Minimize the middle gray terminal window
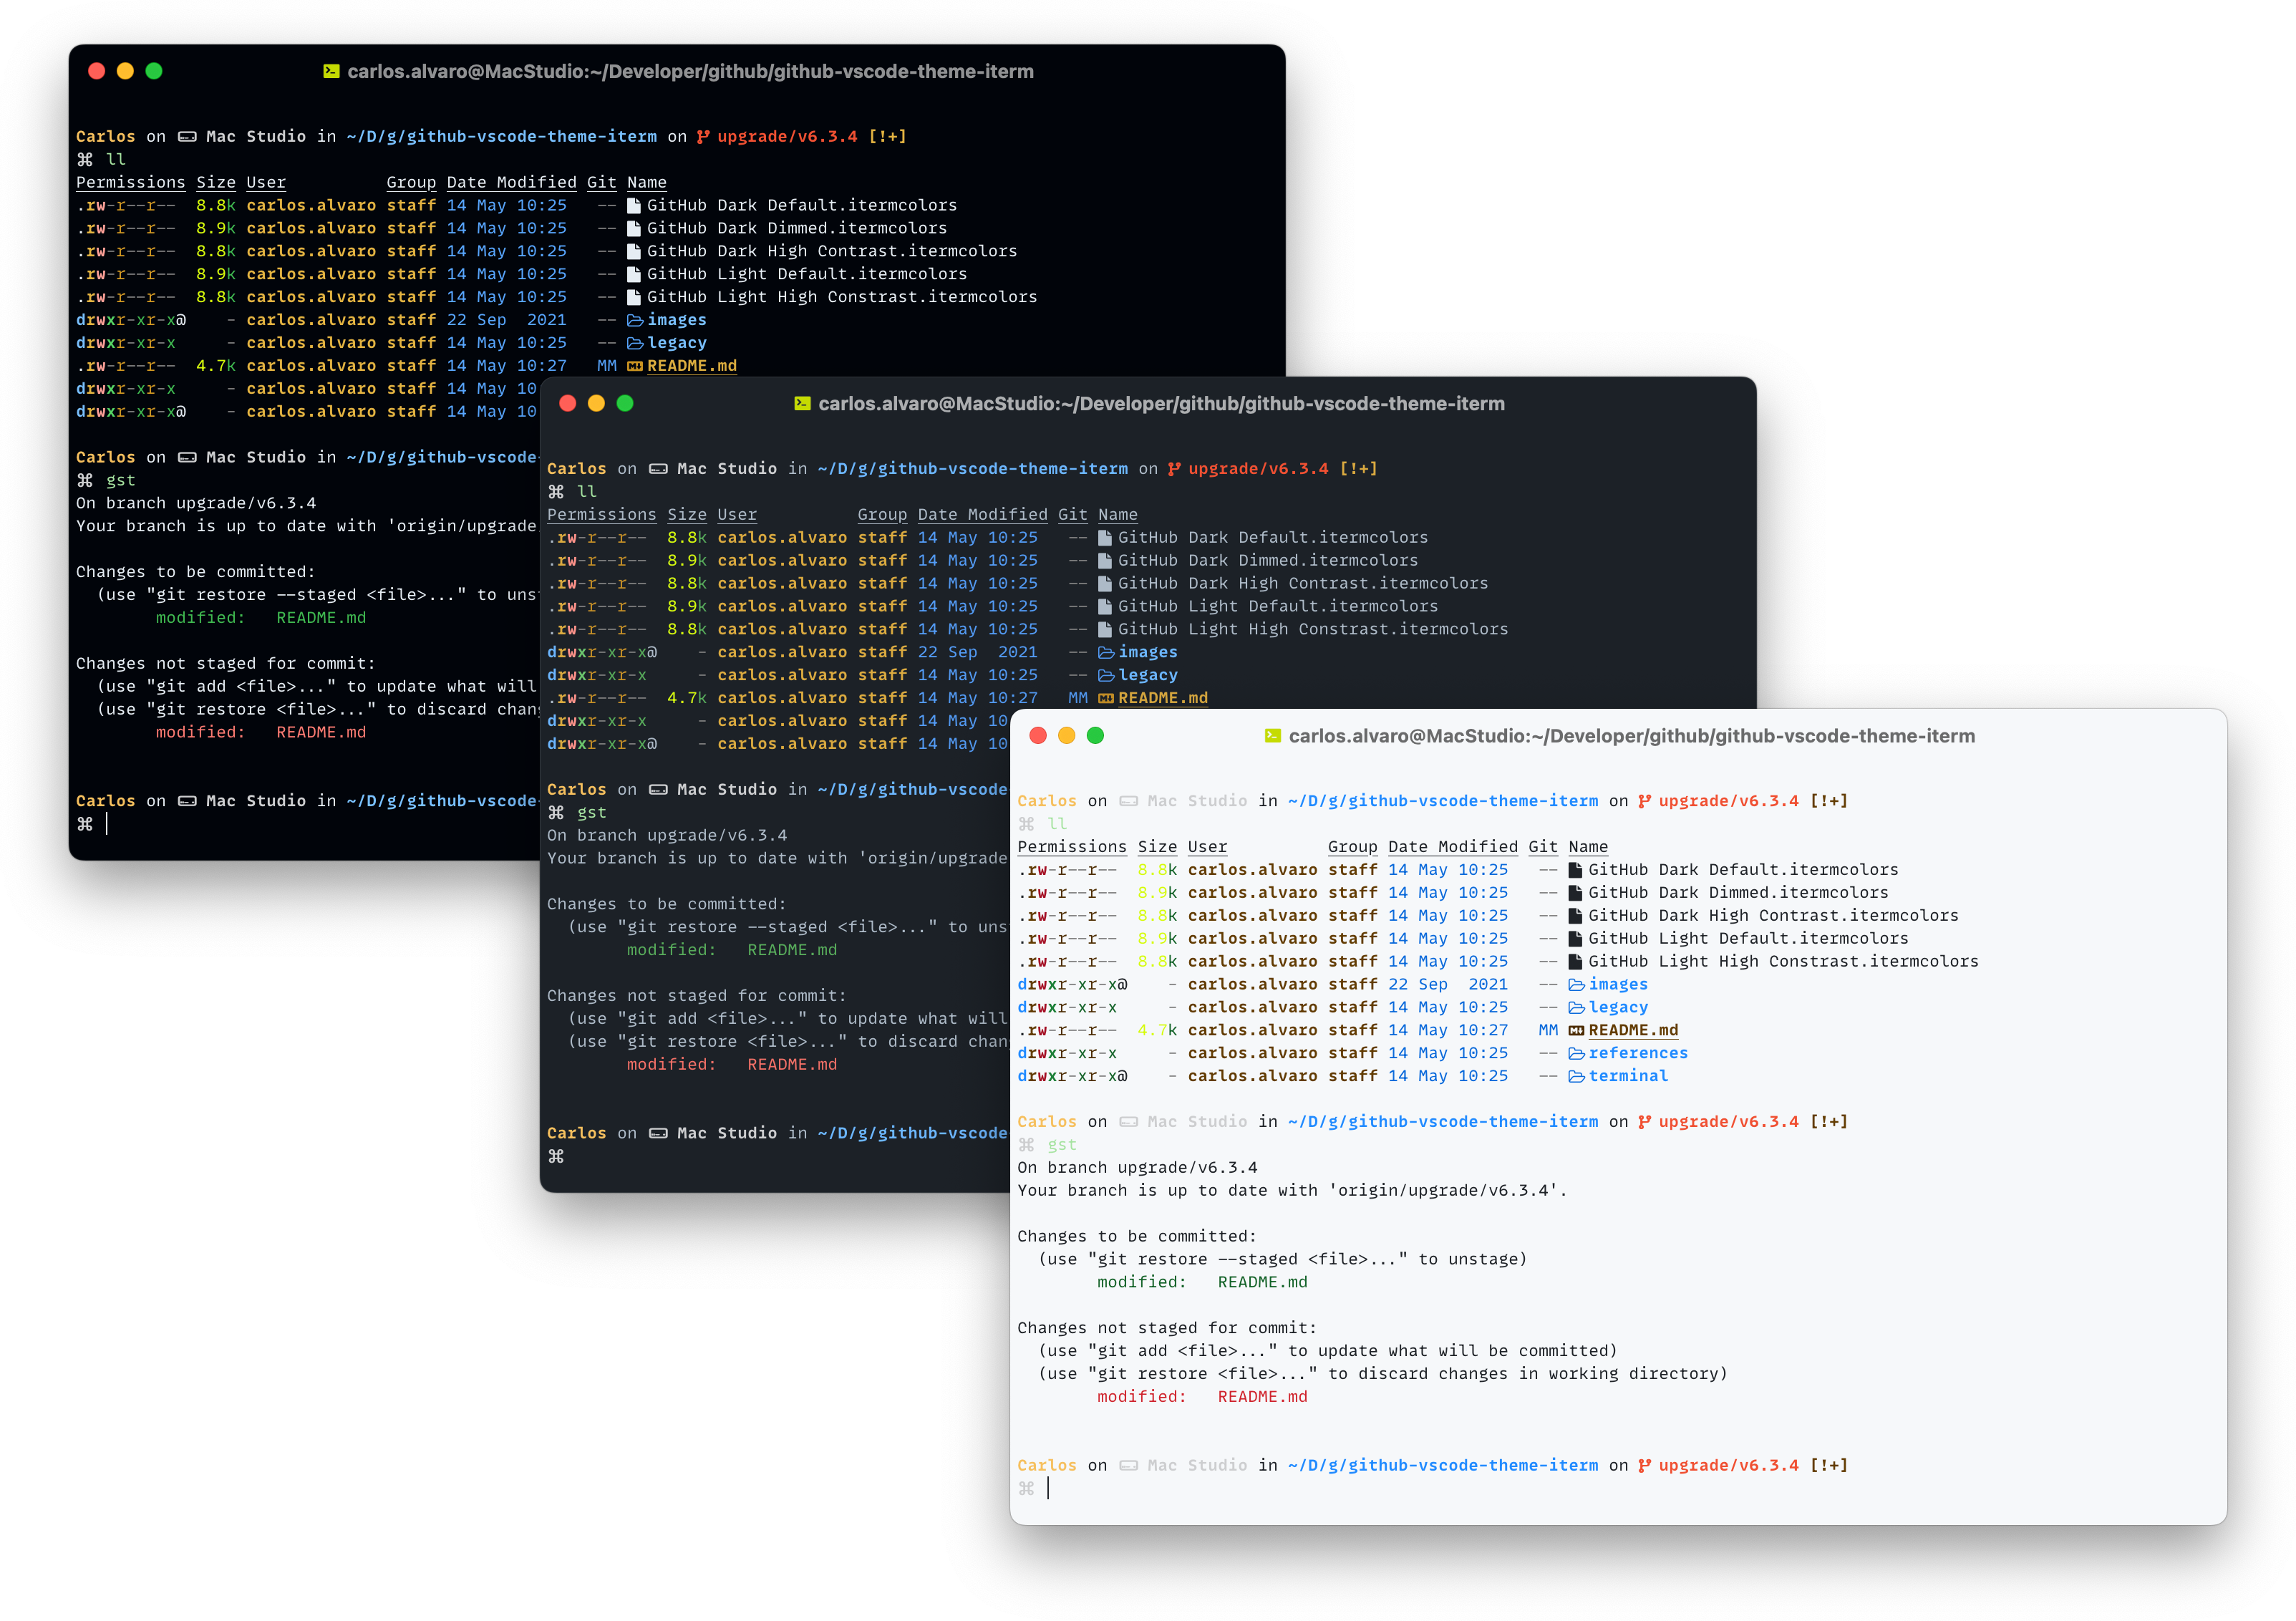This screenshot has height=1621, width=2296. [x=596, y=403]
